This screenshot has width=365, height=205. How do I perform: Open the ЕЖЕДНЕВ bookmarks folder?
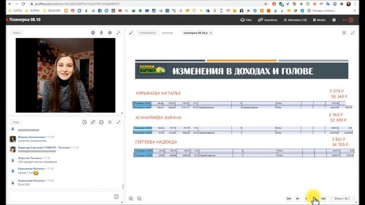click(x=52, y=11)
